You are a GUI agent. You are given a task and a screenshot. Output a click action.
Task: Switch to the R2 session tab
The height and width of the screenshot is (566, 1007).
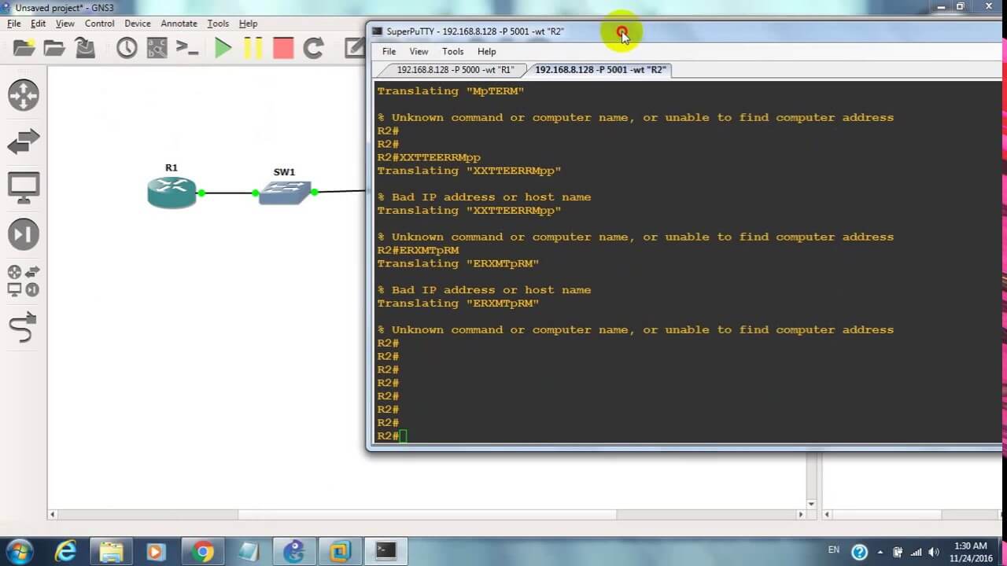point(600,70)
